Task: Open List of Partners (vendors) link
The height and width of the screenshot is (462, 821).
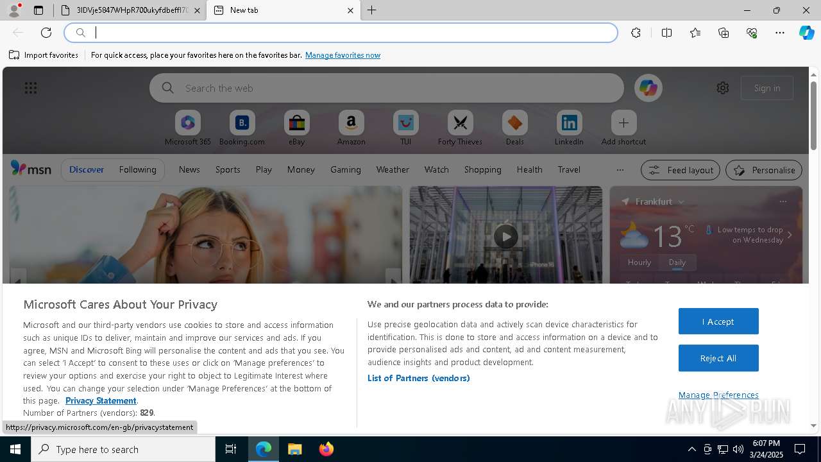Action: tap(419, 378)
